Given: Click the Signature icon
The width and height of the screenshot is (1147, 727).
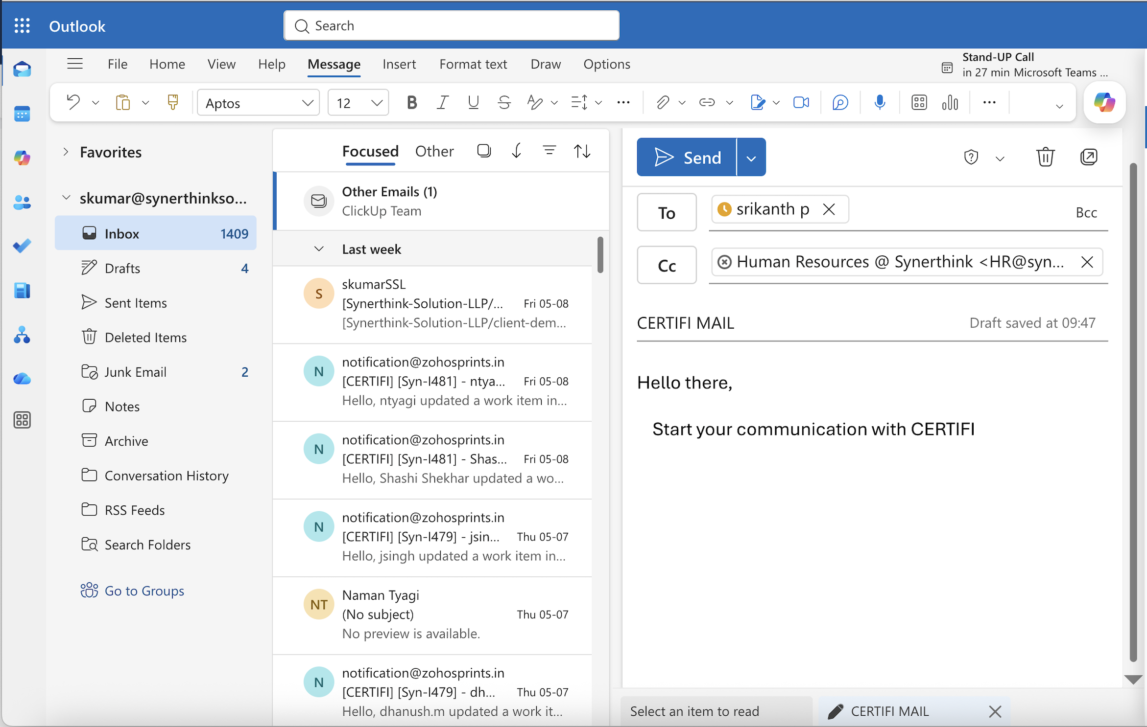Looking at the screenshot, I should click(757, 102).
